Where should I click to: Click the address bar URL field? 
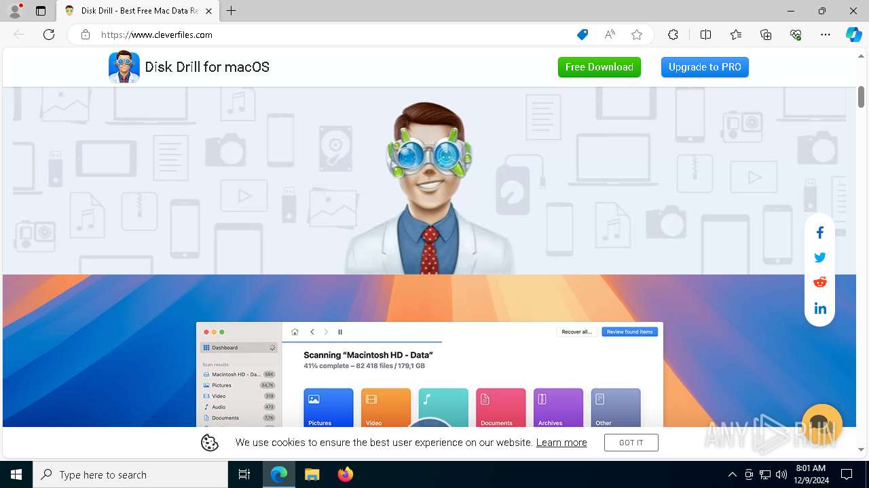326,35
